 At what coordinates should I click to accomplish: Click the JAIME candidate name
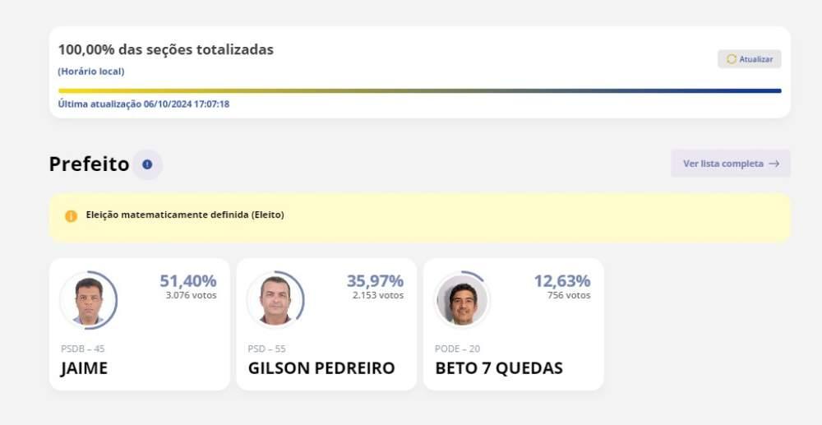click(84, 368)
